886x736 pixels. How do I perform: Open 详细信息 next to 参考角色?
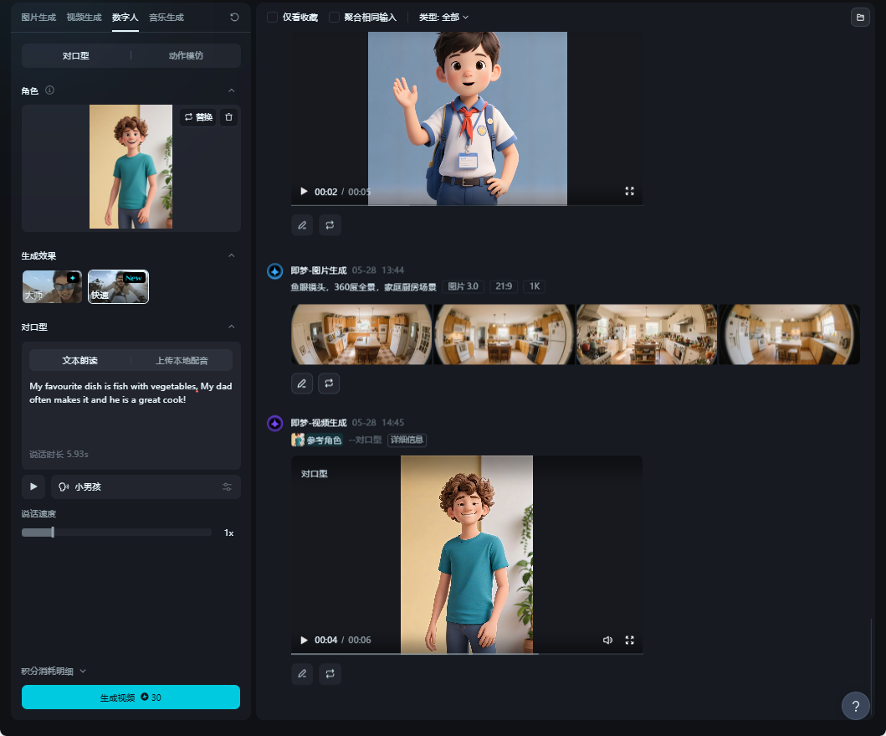pyautogui.click(x=407, y=440)
